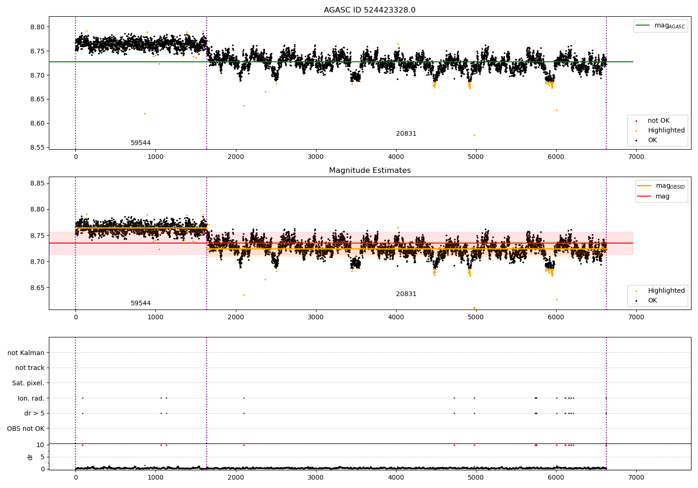Click observation label '59544' in the top plot

[x=141, y=143]
